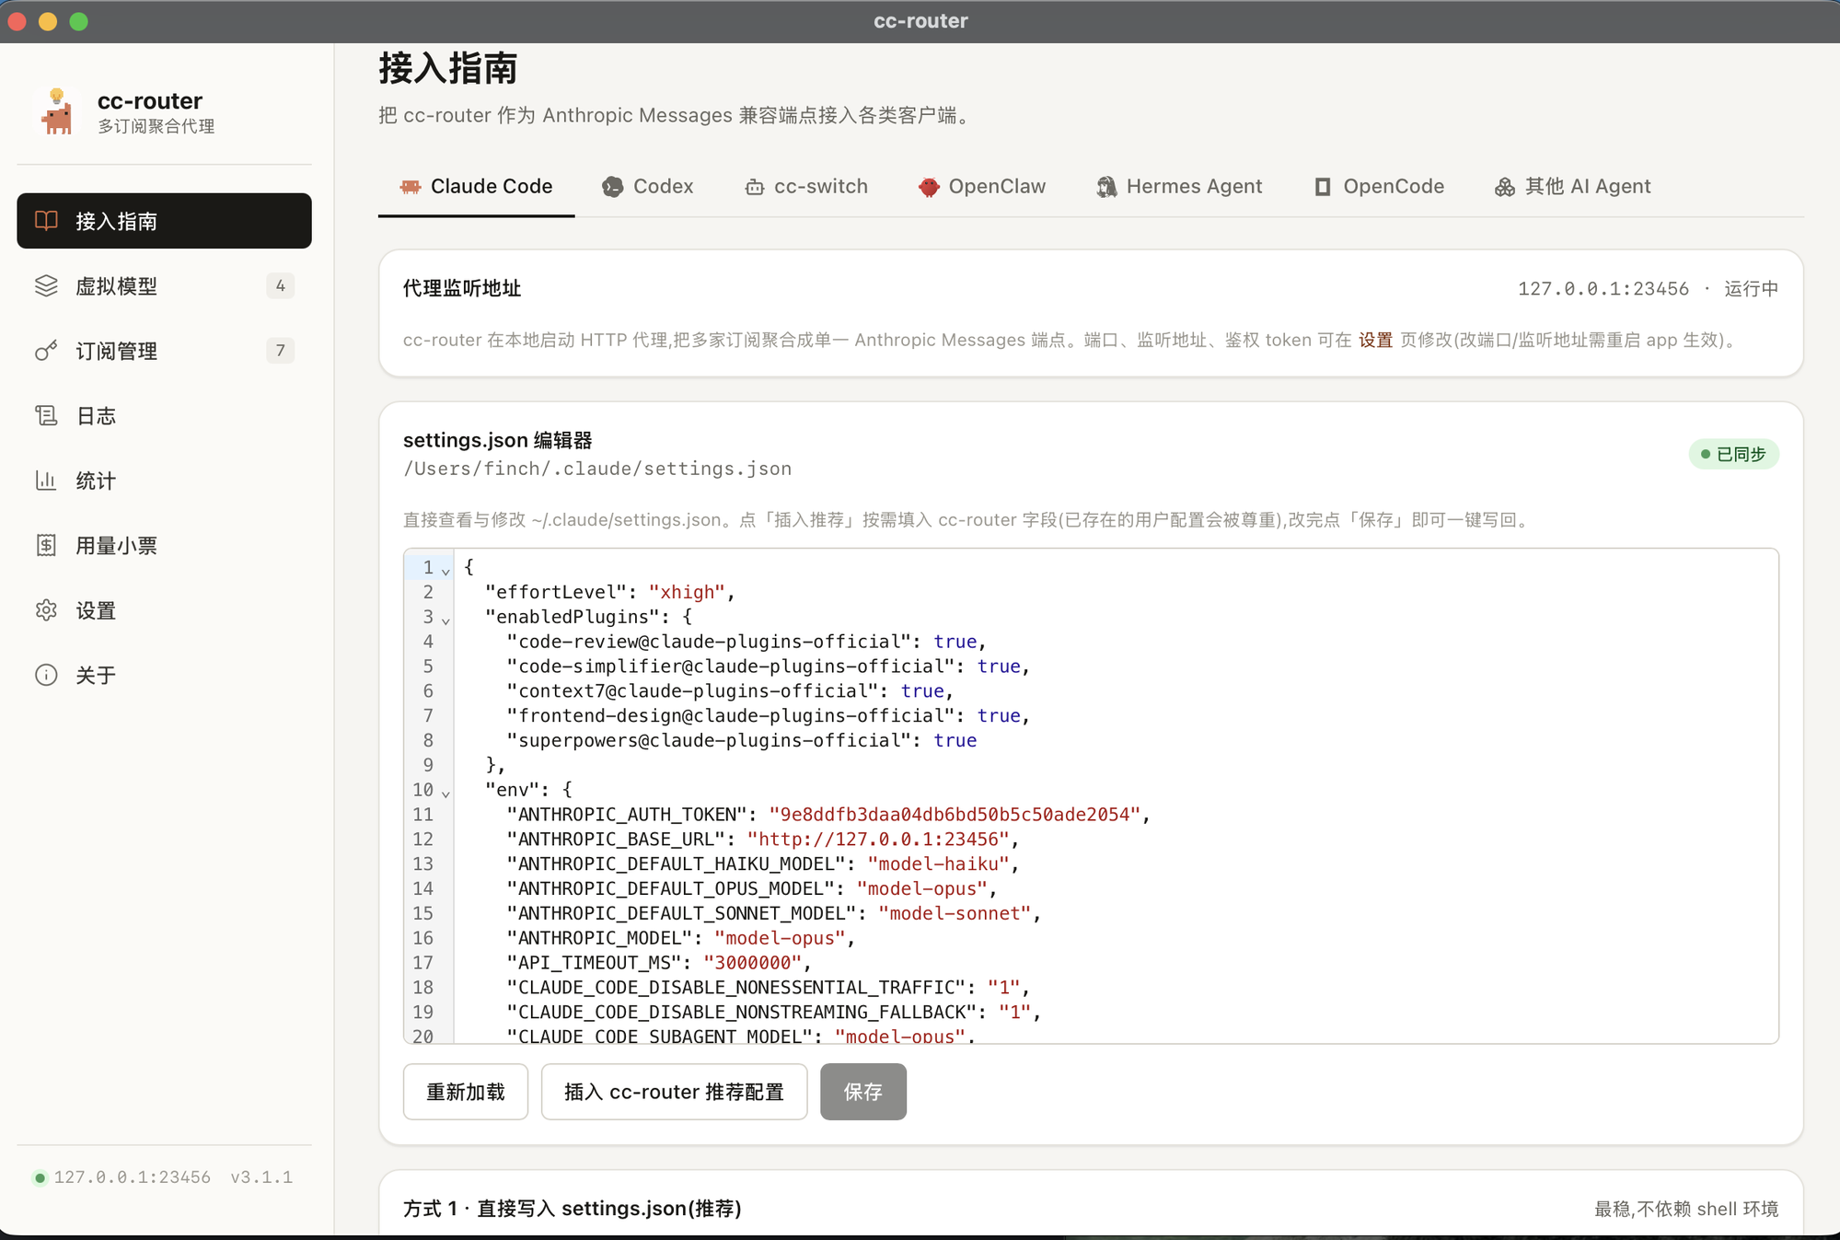Switch to the OpenClaw tab
This screenshot has height=1240, width=1840.
pyautogui.click(x=981, y=187)
